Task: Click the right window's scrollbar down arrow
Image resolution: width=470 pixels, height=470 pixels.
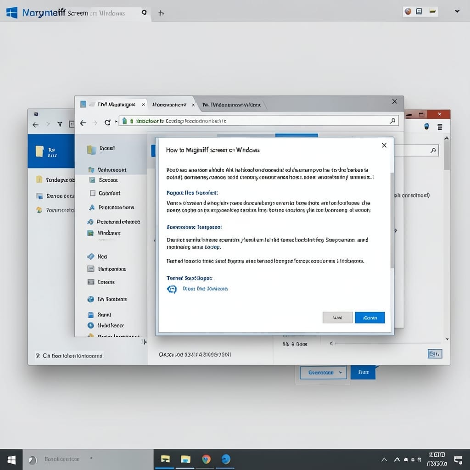Action: pyautogui.click(x=447, y=339)
